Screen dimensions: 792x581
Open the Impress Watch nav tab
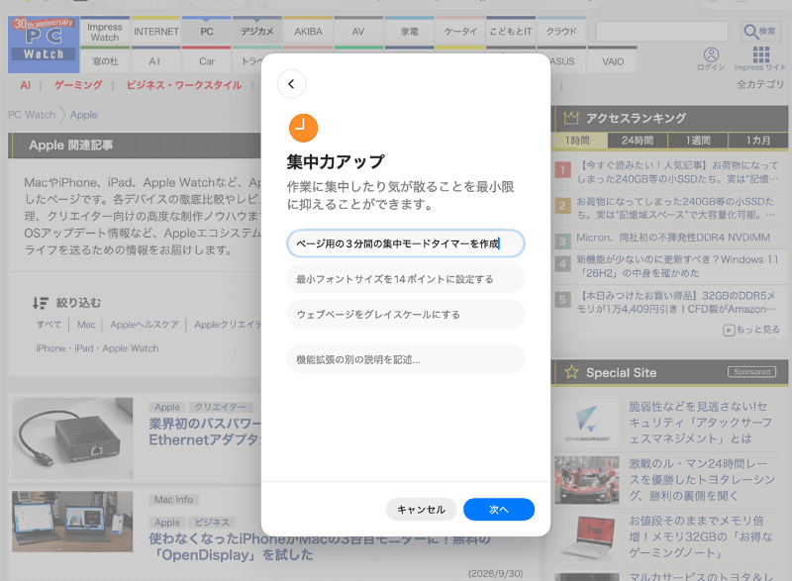point(105,32)
